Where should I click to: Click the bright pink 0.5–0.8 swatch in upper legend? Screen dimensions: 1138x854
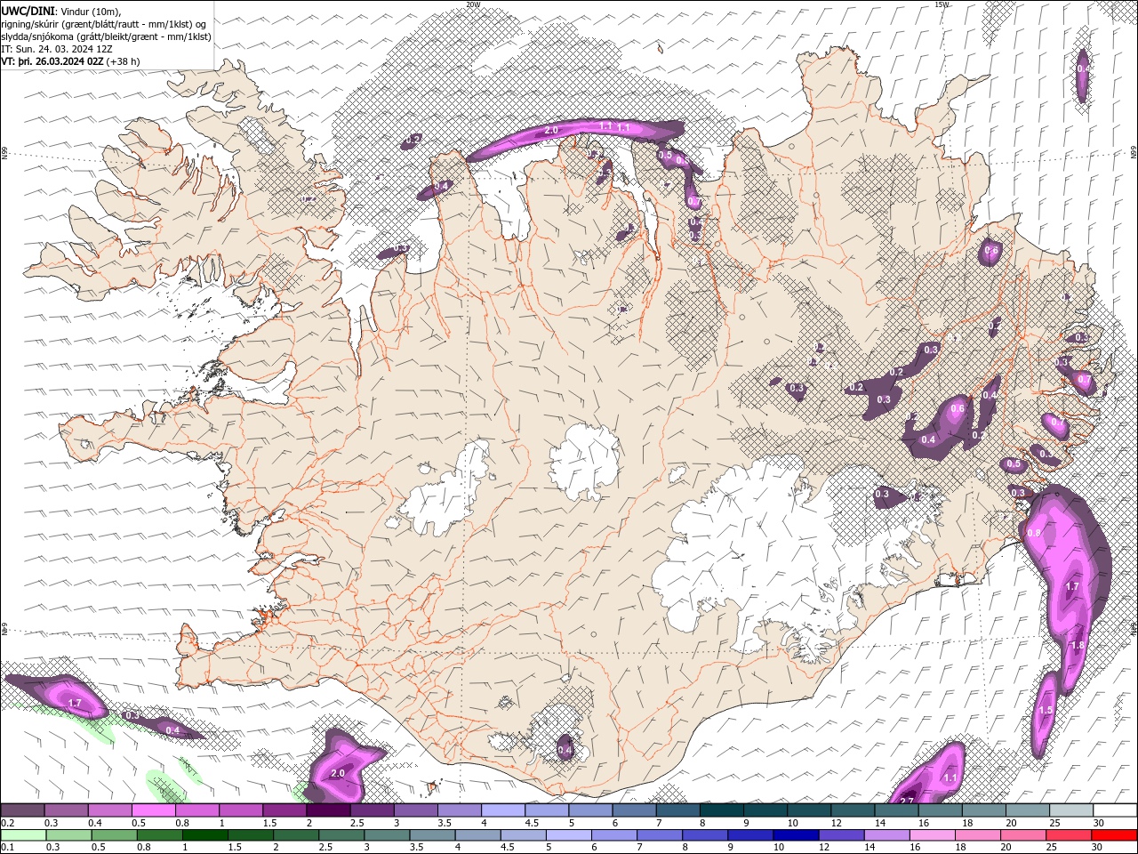[153, 810]
